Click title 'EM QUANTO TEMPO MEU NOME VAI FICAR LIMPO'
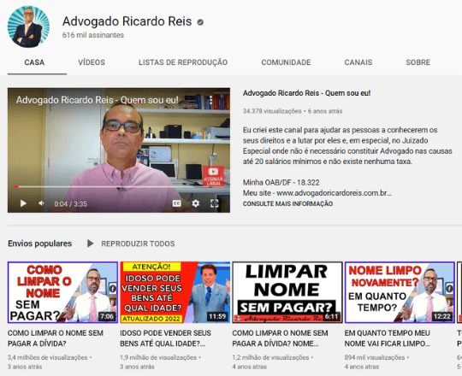 pyautogui.click(x=388, y=338)
